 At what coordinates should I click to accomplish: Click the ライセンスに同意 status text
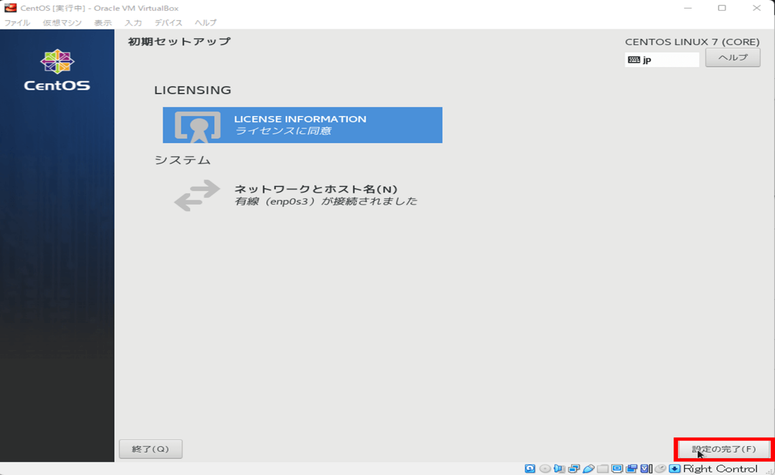pyautogui.click(x=283, y=131)
